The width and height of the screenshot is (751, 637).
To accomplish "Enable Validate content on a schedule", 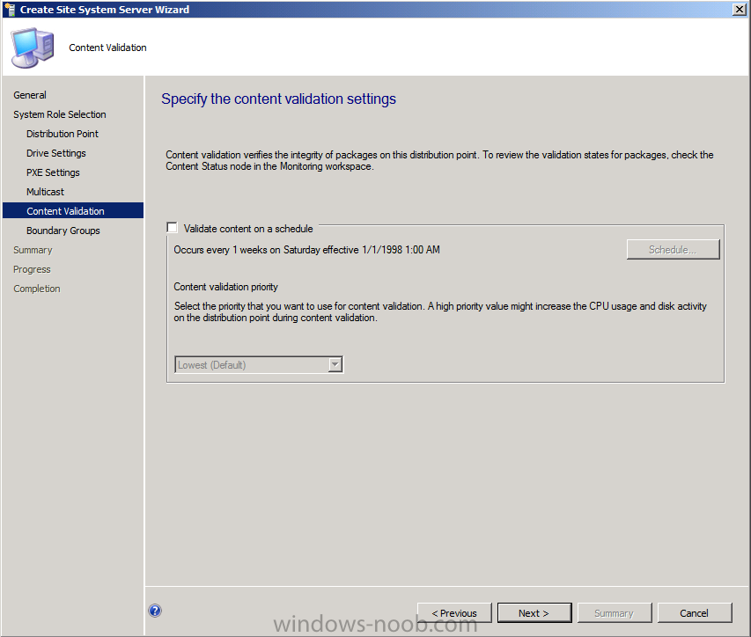I will (x=172, y=228).
